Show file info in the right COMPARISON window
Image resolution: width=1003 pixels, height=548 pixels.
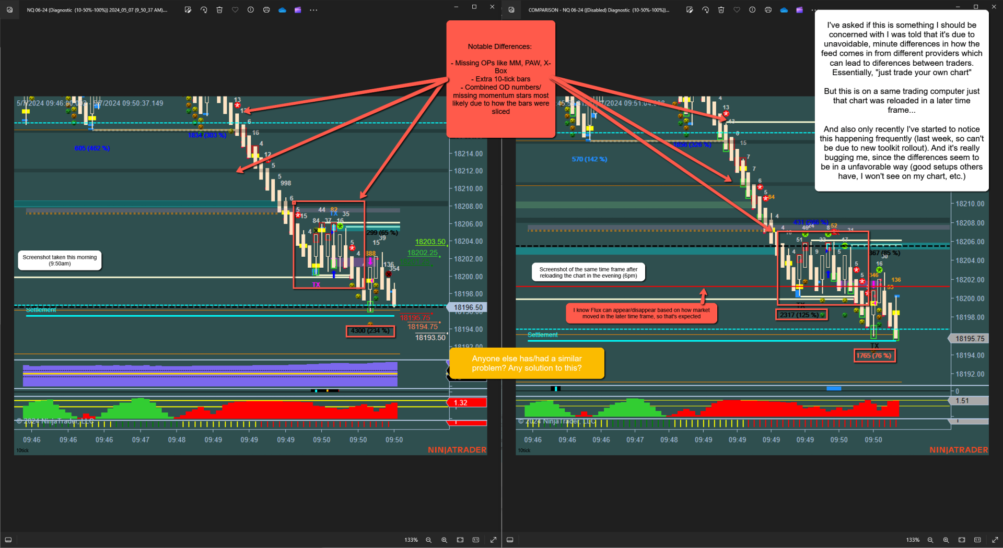pyautogui.click(x=752, y=10)
